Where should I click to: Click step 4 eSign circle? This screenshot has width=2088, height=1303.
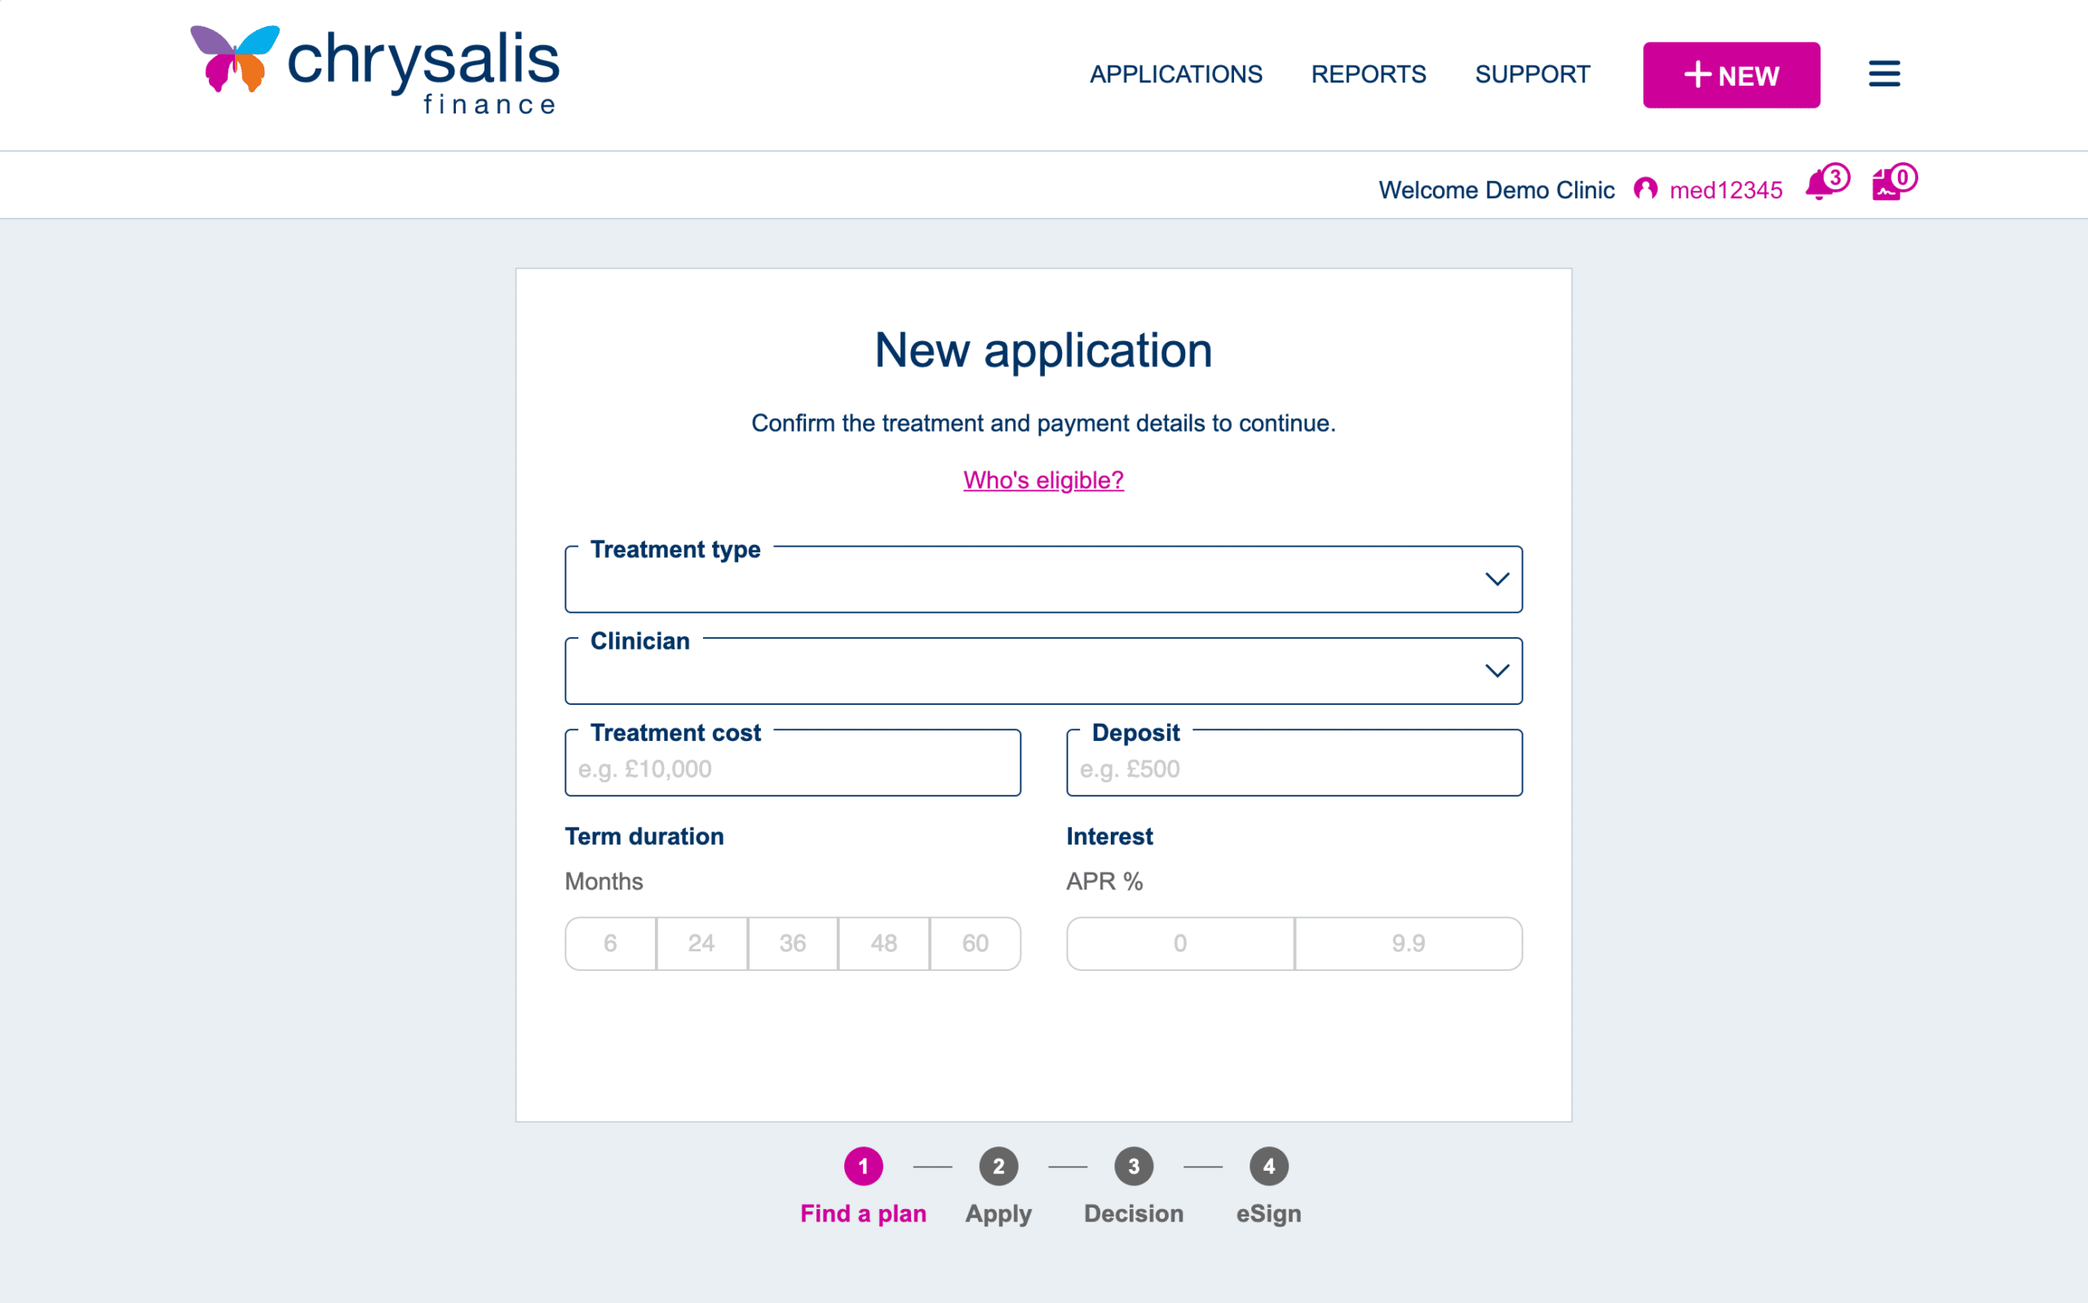(1269, 1167)
